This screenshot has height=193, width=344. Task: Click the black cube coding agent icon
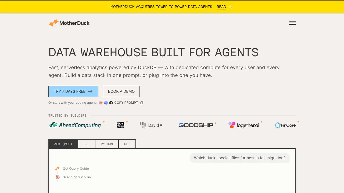pos(111,103)
